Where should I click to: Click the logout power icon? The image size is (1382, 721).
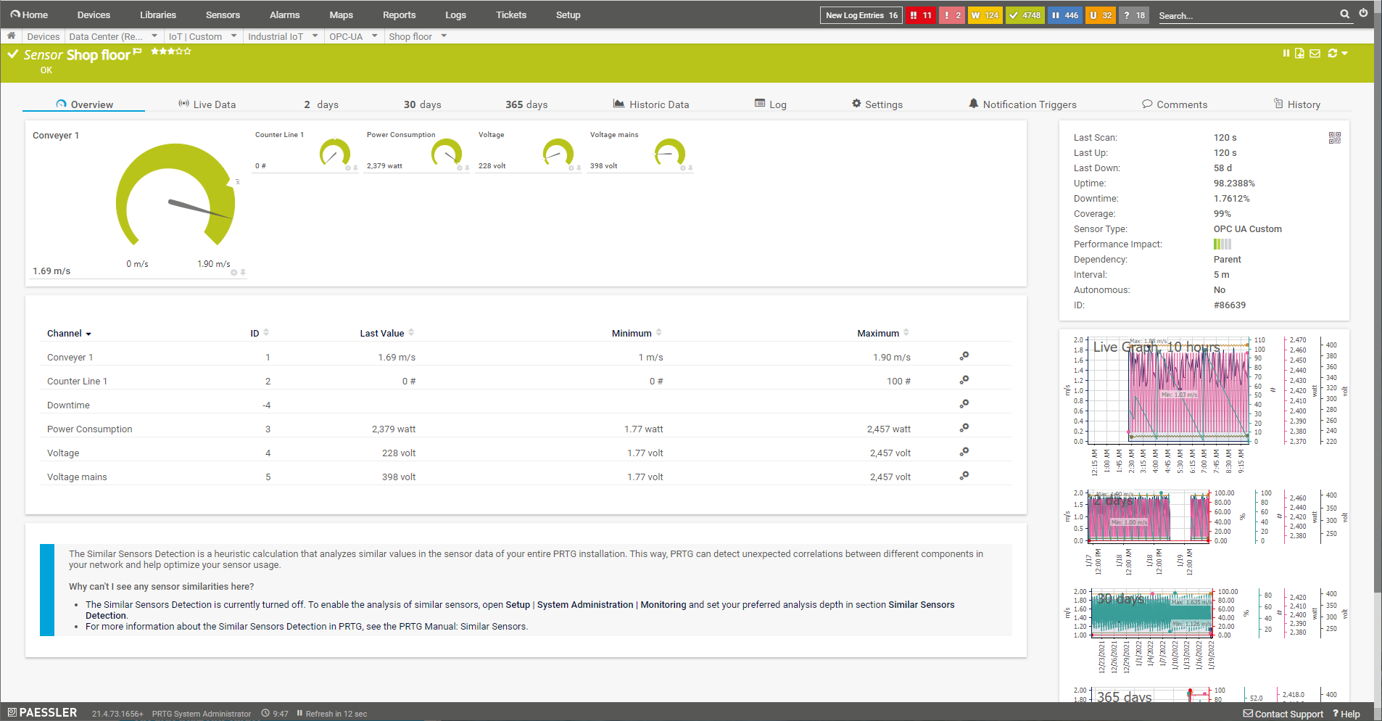tap(1363, 13)
